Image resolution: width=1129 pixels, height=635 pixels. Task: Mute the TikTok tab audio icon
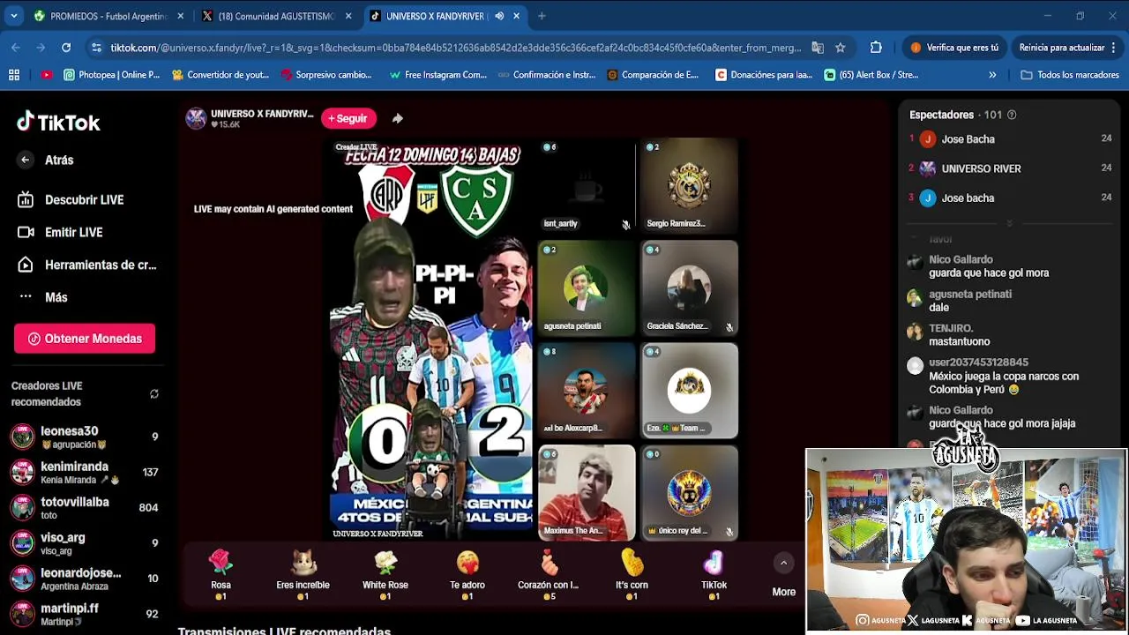click(499, 16)
